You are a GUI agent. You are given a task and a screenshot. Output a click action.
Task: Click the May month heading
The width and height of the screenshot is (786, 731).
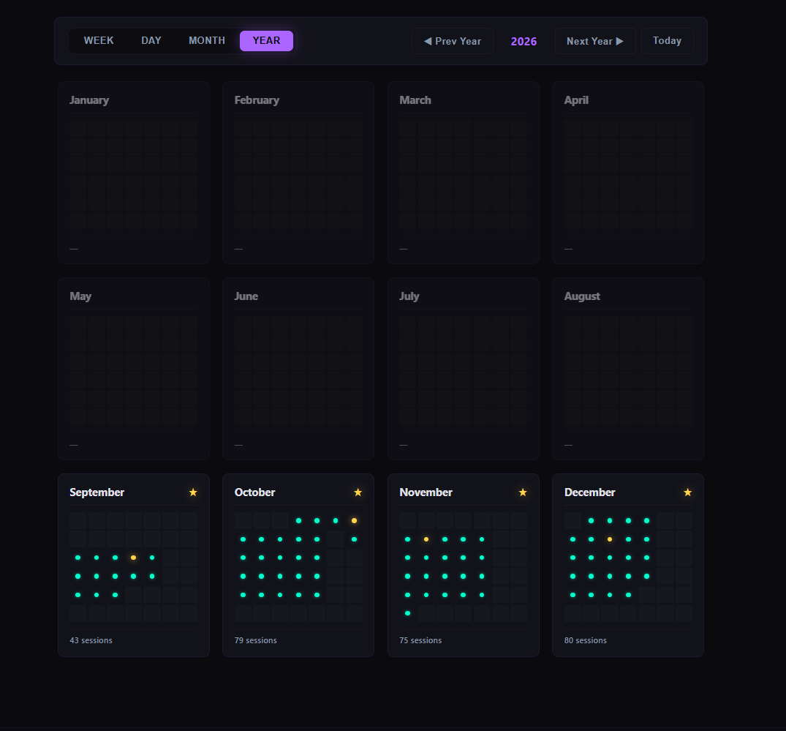point(80,296)
